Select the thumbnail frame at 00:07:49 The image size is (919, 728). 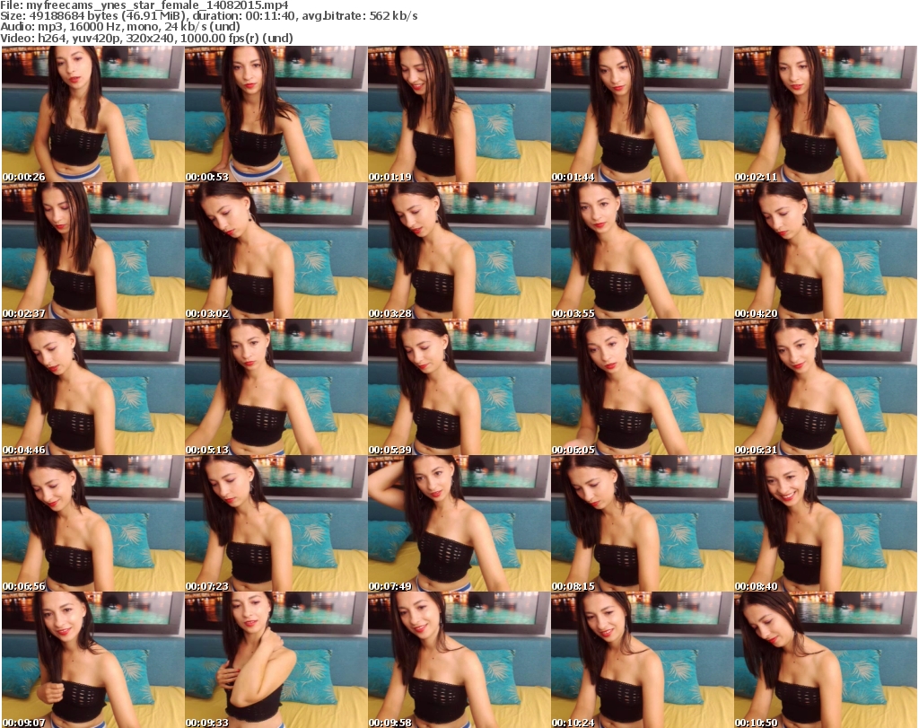(459, 523)
